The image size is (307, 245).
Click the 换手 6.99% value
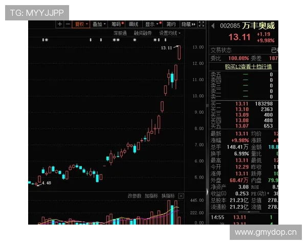[x=241, y=154]
